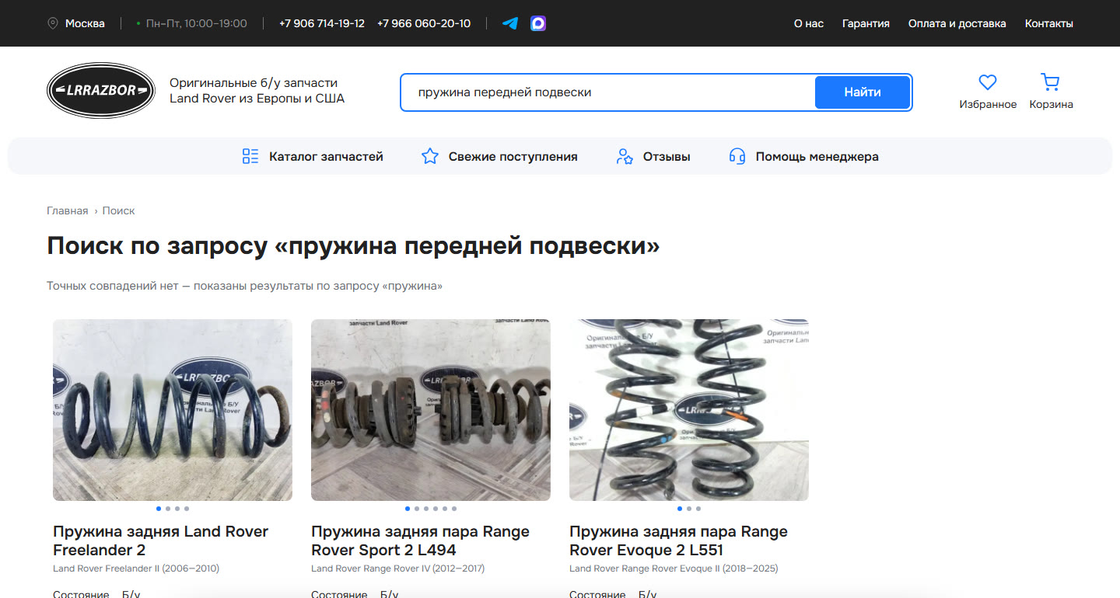The width and height of the screenshot is (1120, 598).
Task: Open the О нас page link
Action: click(x=809, y=23)
